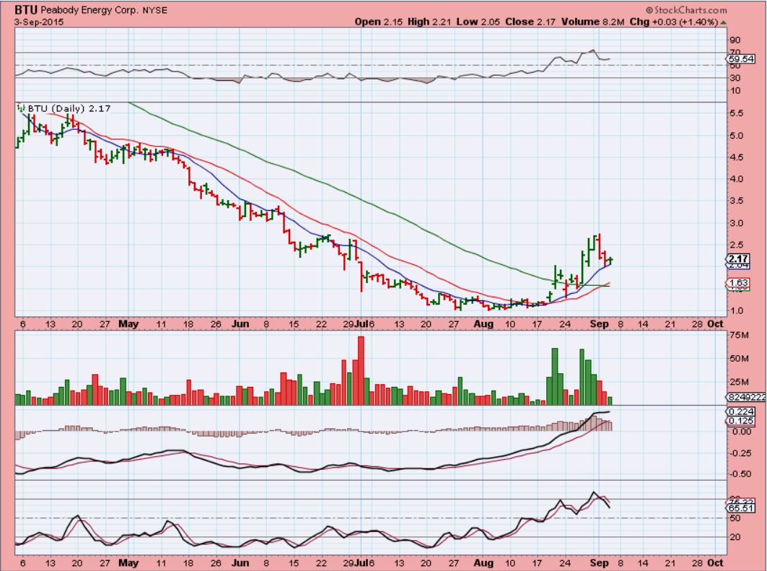Click the -0.25 MACD axis label

740,453
